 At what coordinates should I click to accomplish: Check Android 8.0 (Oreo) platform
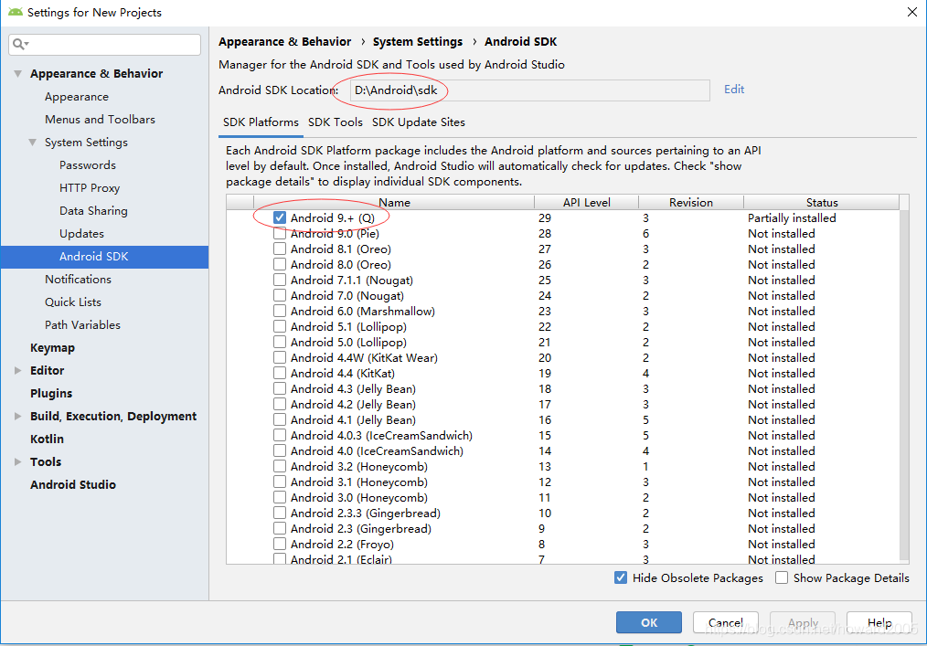pyautogui.click(x=280, y=264)
